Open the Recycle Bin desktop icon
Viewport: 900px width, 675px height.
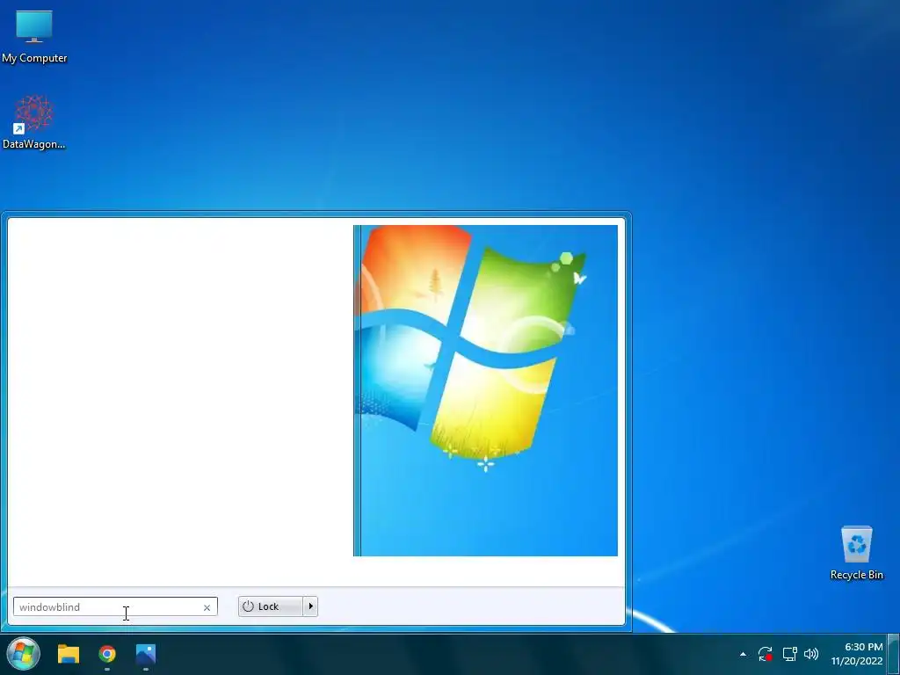click(856, 553)
